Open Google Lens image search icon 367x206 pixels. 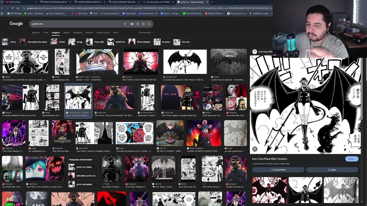point(143,24)
